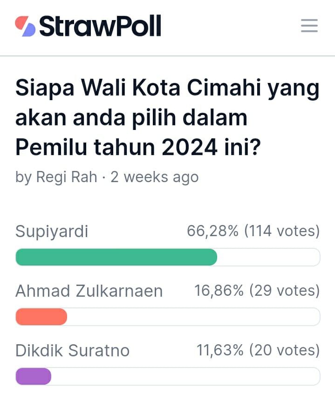335x395 pixels.
Task: Click the StrawPoll logo icon
Action: 25,26
